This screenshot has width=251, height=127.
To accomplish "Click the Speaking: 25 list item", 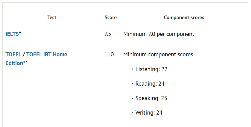I will click(x=151, y=98).
